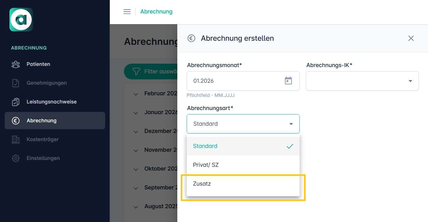
Task: Open Genehmigungen in the sidebar
Action: (46, 83)
